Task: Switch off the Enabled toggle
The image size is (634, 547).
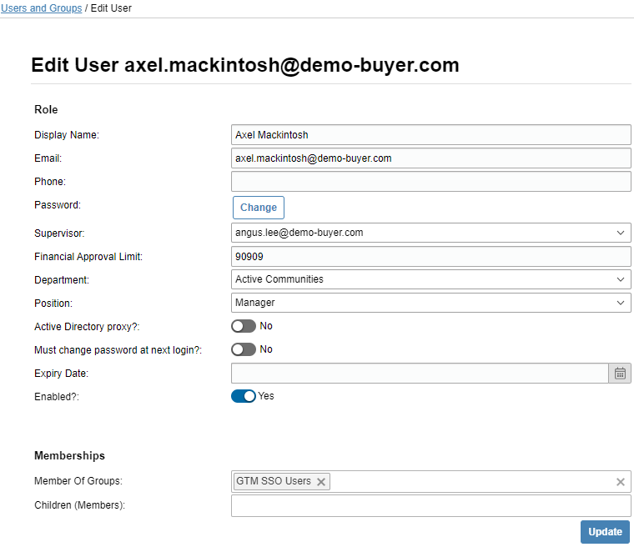Action: point(244,396)
